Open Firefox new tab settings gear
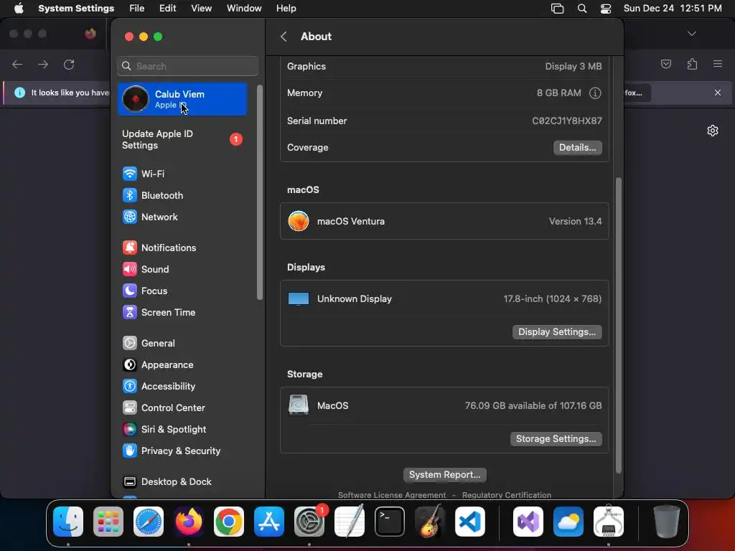735x551 pixels. click(x=713, y=131)
